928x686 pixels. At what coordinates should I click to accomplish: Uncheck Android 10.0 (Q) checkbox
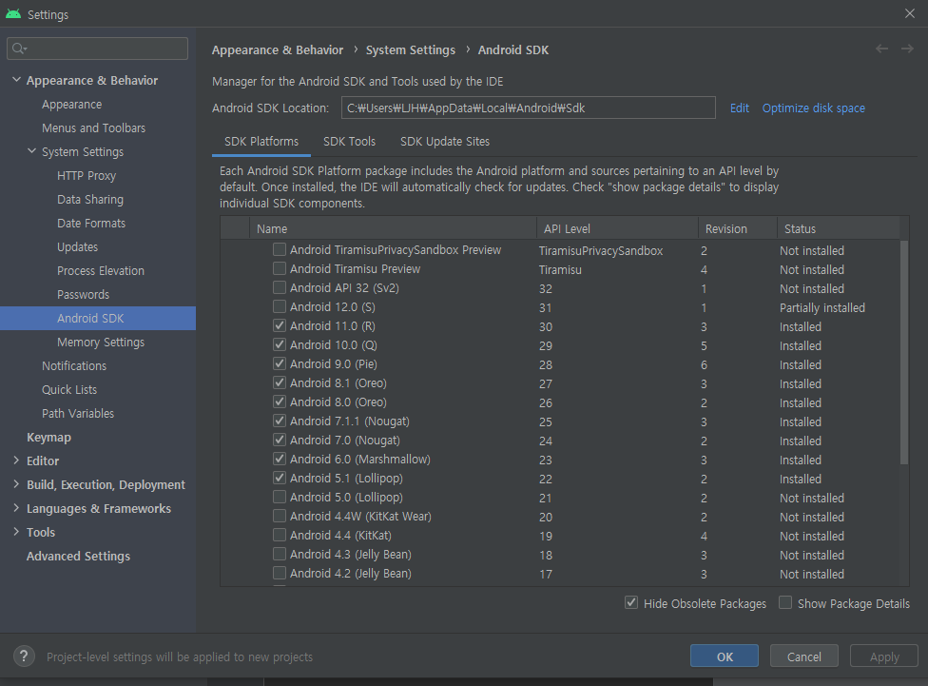(x=280, y=344)
